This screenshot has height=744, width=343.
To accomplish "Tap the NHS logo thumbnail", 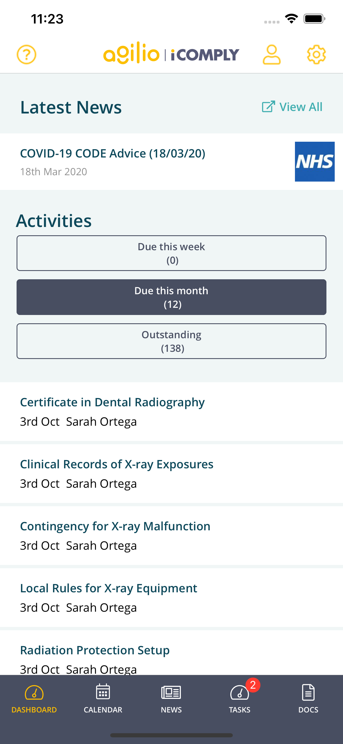I will pyautogui.click(x=315, y=161).
